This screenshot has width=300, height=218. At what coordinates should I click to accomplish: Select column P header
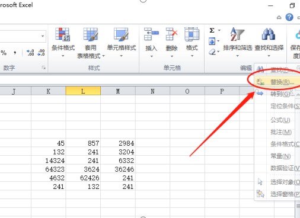tap(222, 91)
